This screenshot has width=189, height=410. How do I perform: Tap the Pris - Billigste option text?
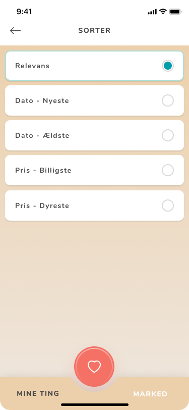click(43, 171)
